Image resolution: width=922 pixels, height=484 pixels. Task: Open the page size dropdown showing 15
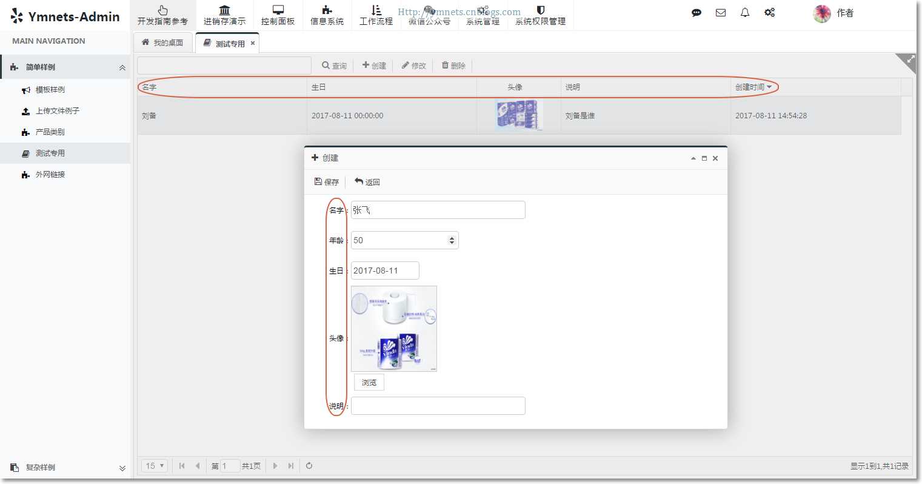pos(155,466)
